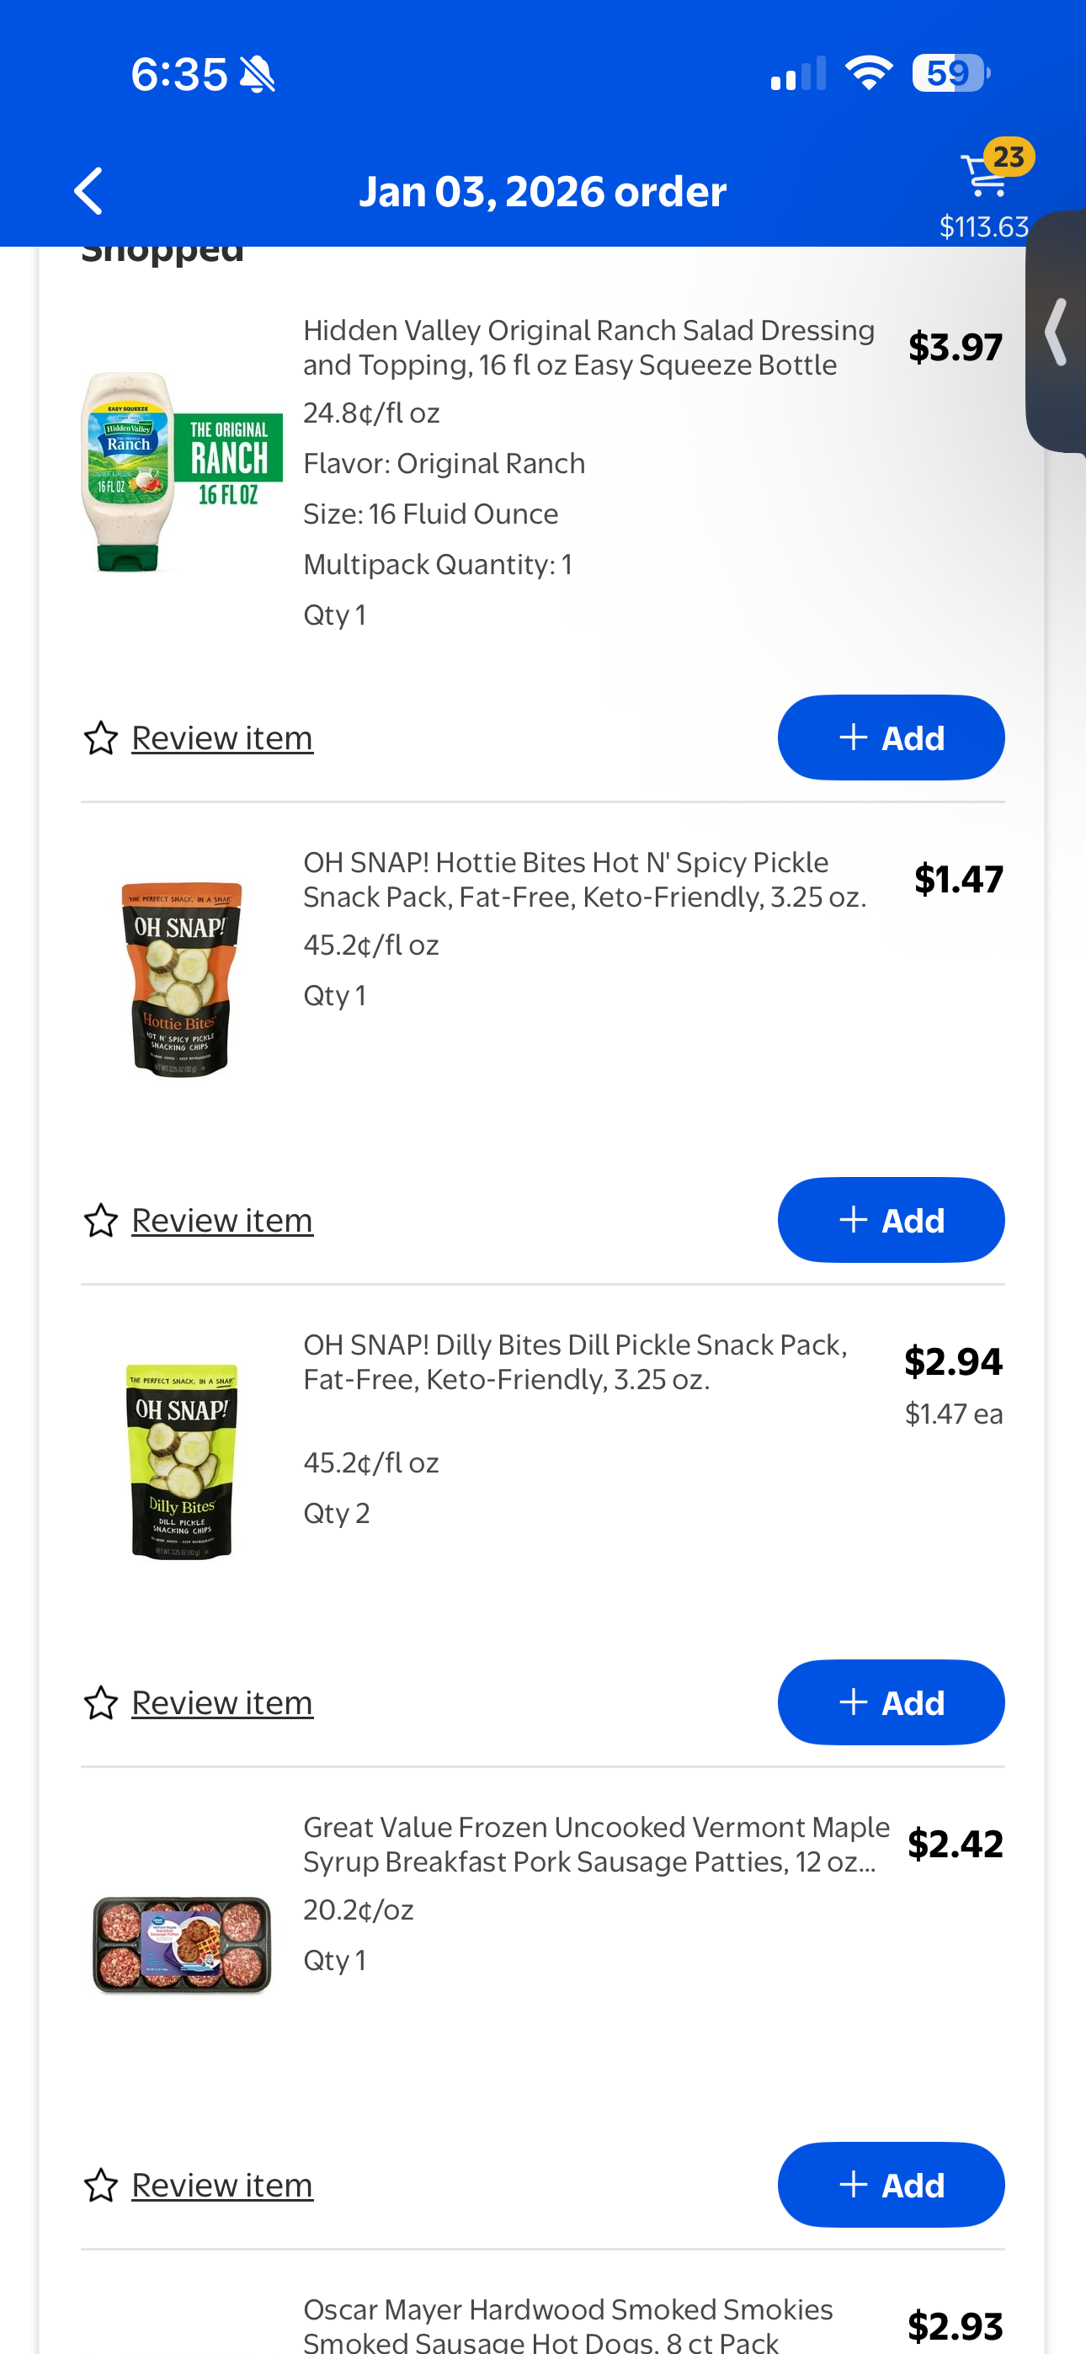The image size is (1086, 2354).
Task: Review the OH SNAP! Dilly Bites item
Action: (222, 1703)
